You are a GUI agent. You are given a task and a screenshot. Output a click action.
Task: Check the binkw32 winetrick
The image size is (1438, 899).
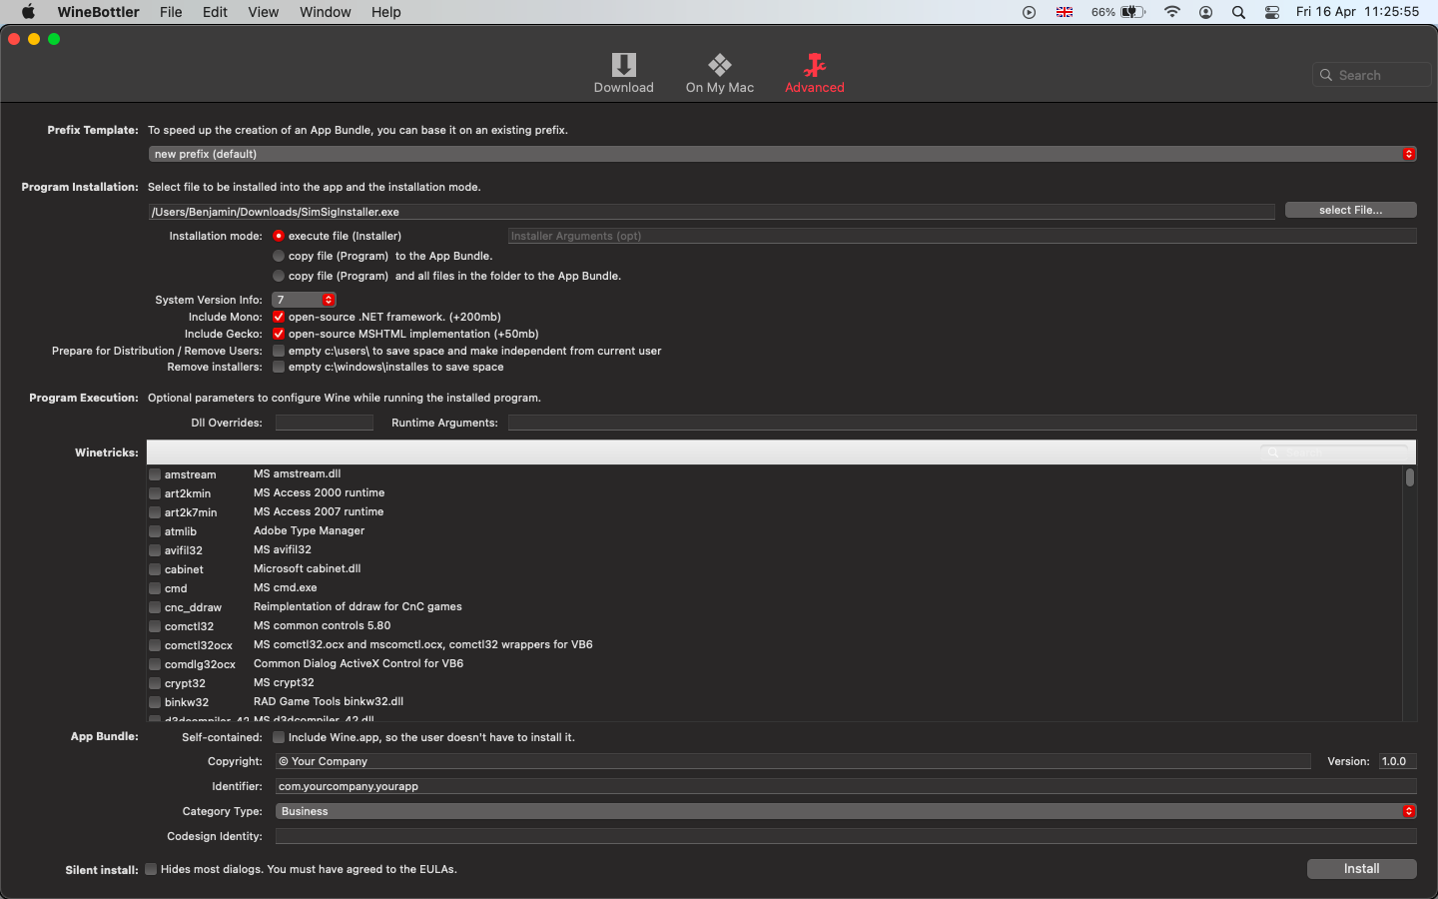(155, 702)
